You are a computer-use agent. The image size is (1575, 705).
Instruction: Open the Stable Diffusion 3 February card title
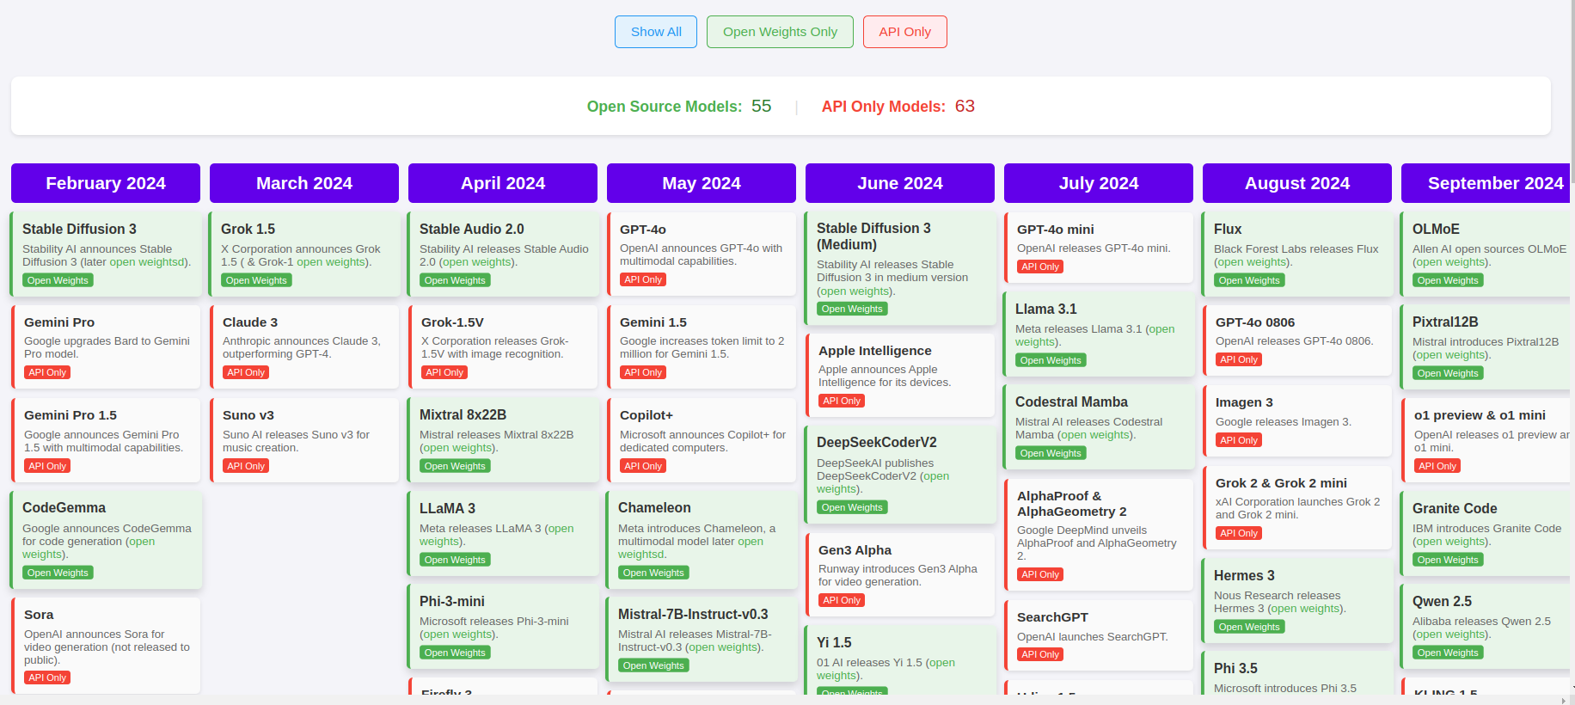click(79, 229)
